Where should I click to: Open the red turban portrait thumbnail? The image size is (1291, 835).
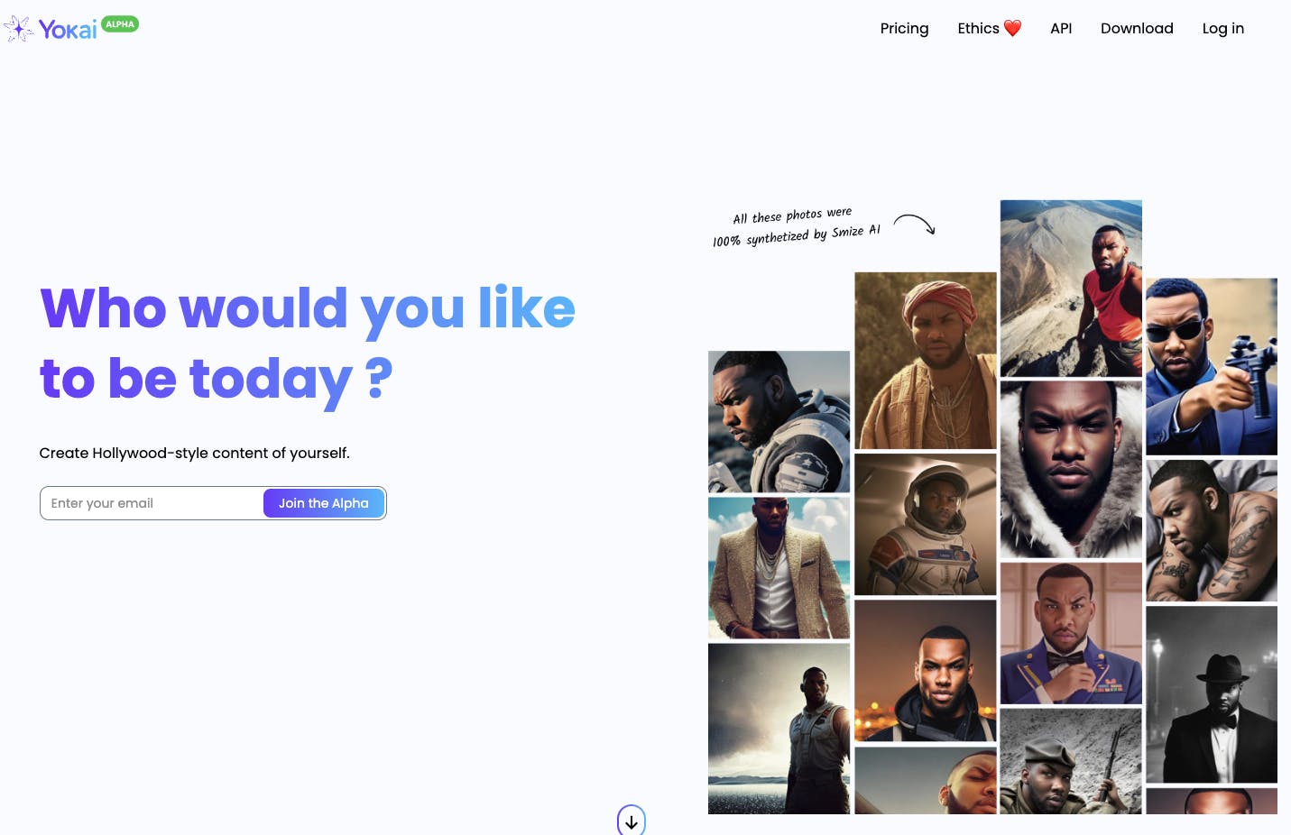(926, 361)
